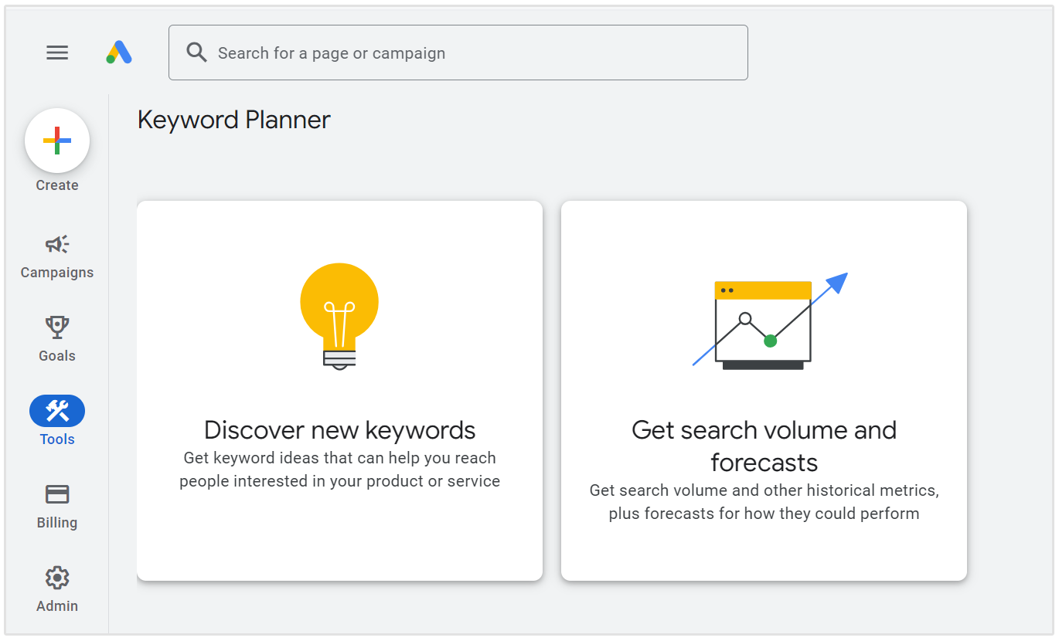
Task: Click the Goals navigation entry
Action: pyautogui.click(x=56, y=355)
